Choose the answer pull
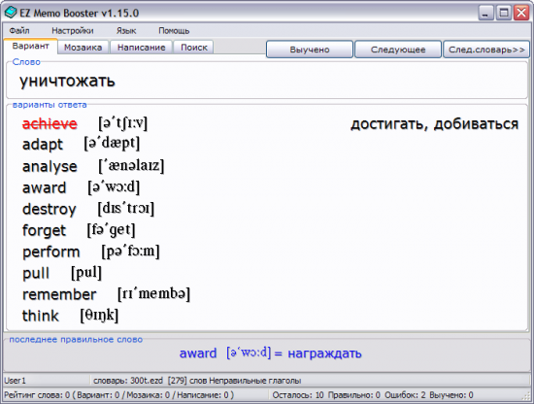The image size is (534, 404). [x=36, y=273]
